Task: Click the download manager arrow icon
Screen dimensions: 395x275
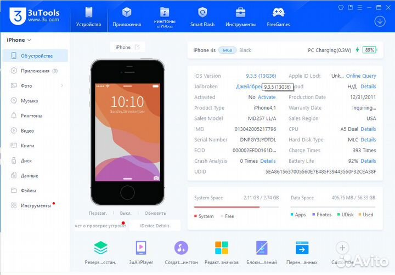Action: click(380, 21)
